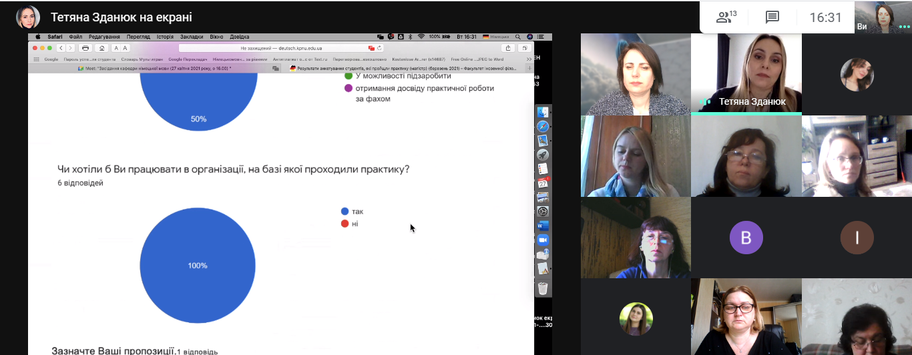This screenshot has width=912, height=355.
Task: Click the Safari back navigation arrow
Action: (61, 48)
